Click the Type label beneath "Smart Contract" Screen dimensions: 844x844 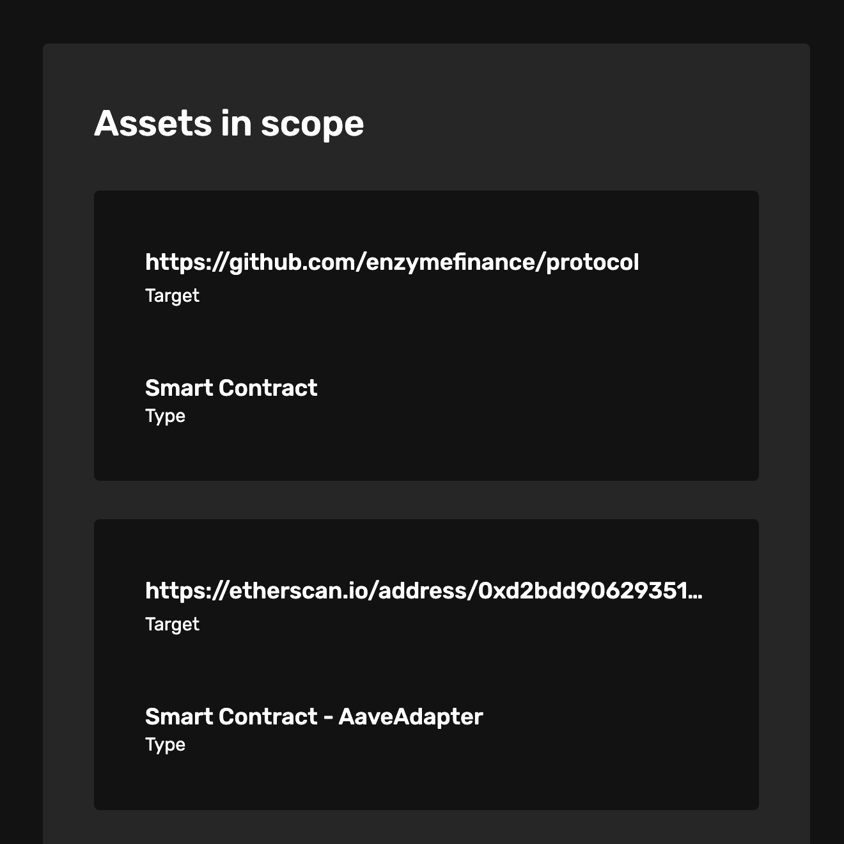point(165,416)
